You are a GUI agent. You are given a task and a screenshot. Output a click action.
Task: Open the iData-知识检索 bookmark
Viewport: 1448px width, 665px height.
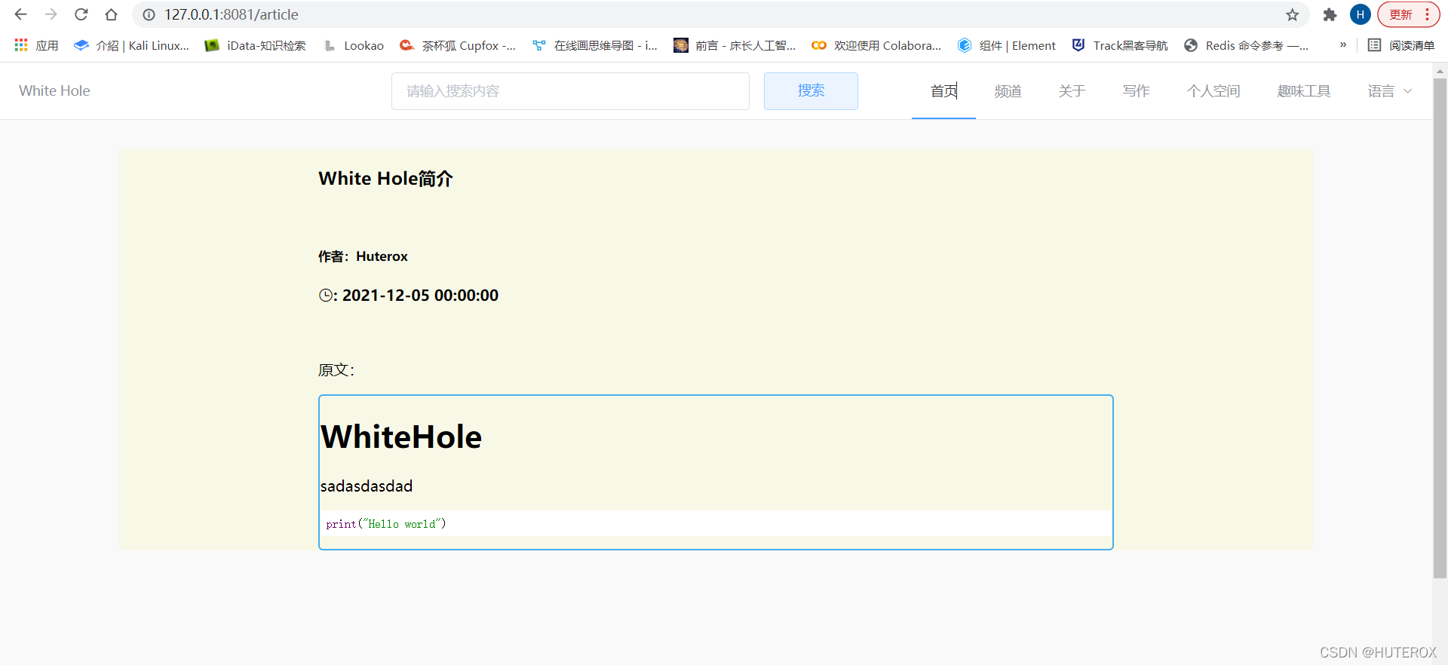[256, 45]
